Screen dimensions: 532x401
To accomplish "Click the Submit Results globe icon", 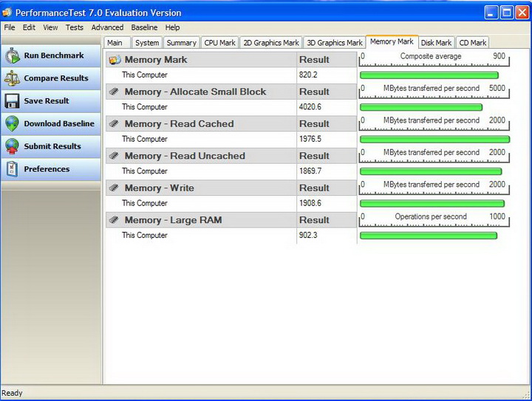I will click(13, 146).
